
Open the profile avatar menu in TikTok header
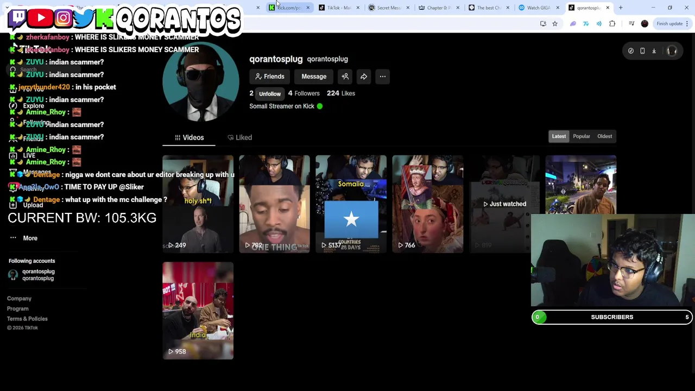(672, 51)
